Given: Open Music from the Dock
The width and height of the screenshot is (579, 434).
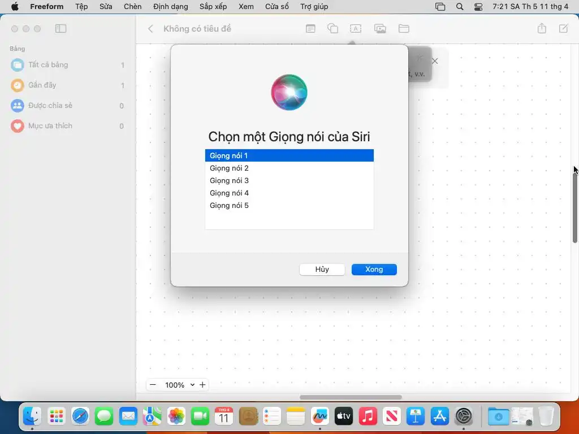Looking at the screenshot, I should tap(368, 416).
